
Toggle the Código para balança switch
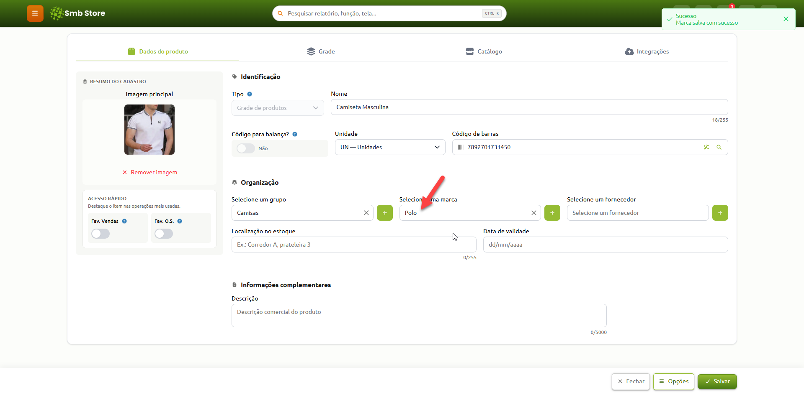pos(246,148)
